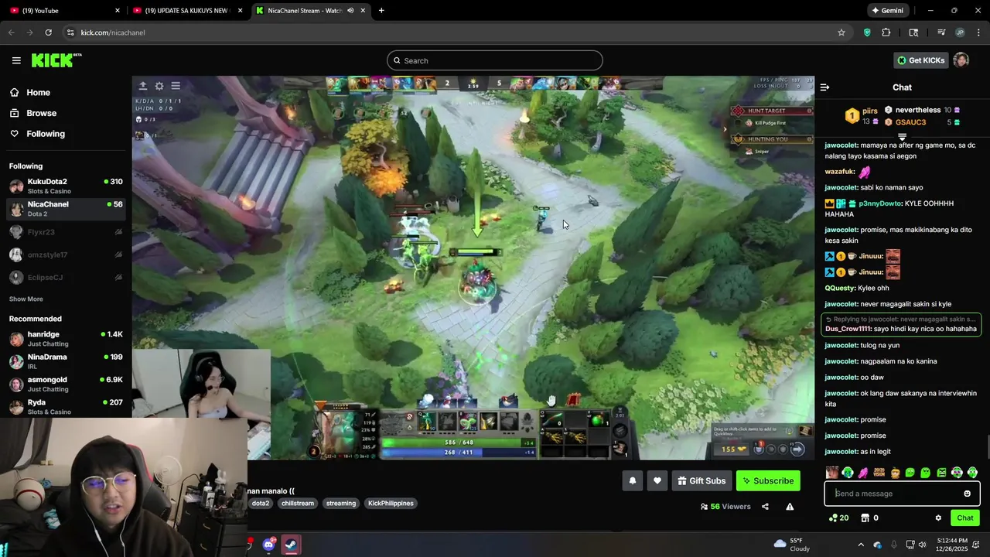This screenshot has width=990, height=557.
Task: Click the Gemini button in title bar
Action: [887, 11]
